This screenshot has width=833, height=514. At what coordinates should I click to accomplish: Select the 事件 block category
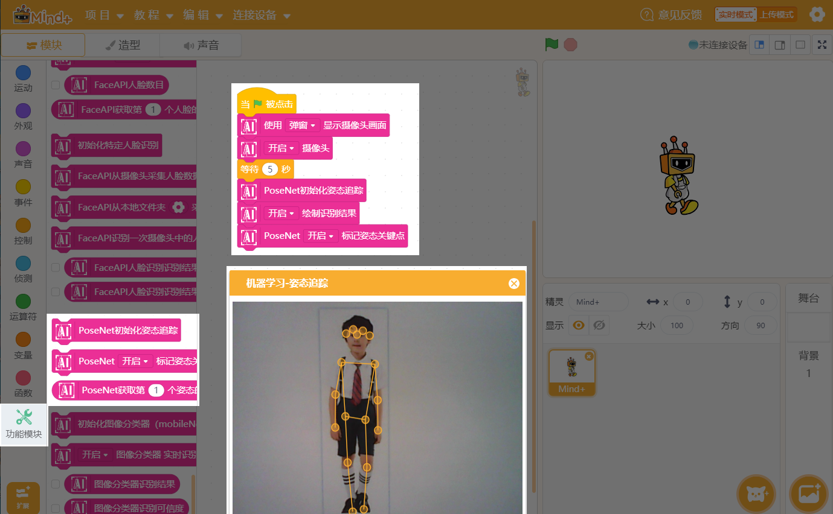click(23, 194)
